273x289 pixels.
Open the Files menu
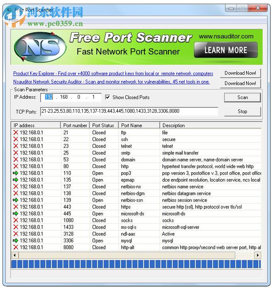coord(14,20)
